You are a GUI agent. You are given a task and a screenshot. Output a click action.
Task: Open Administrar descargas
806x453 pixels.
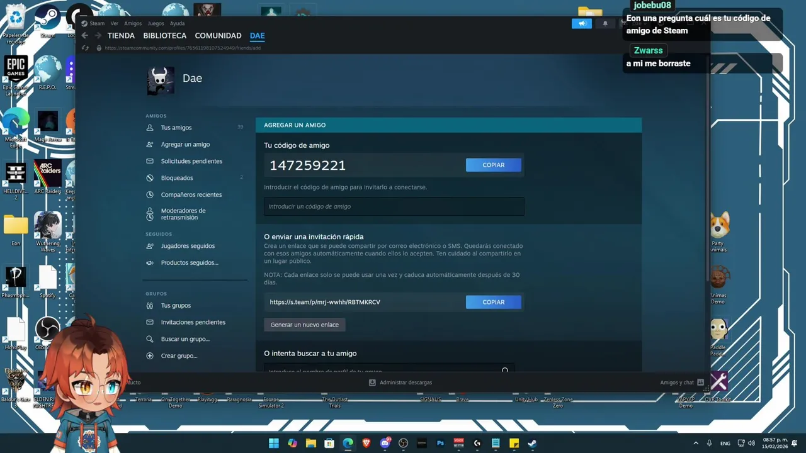(400, 383)
